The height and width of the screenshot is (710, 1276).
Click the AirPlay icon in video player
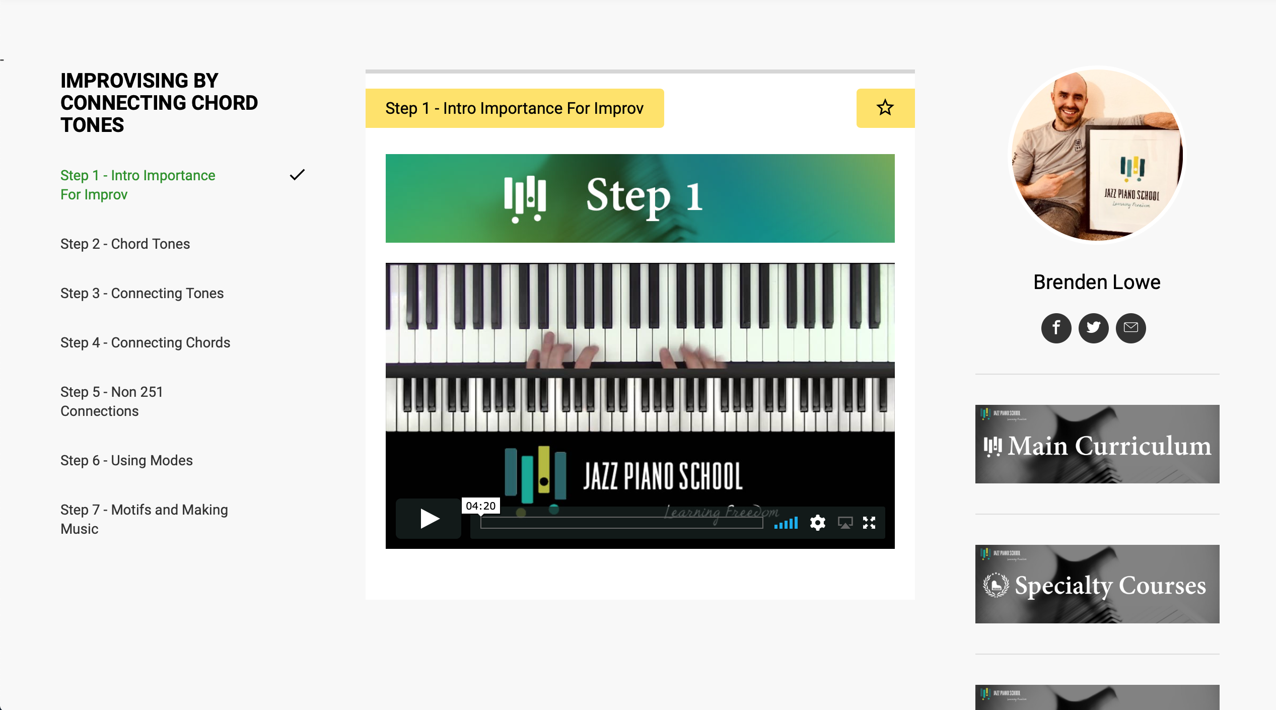[x=845, y=523]
